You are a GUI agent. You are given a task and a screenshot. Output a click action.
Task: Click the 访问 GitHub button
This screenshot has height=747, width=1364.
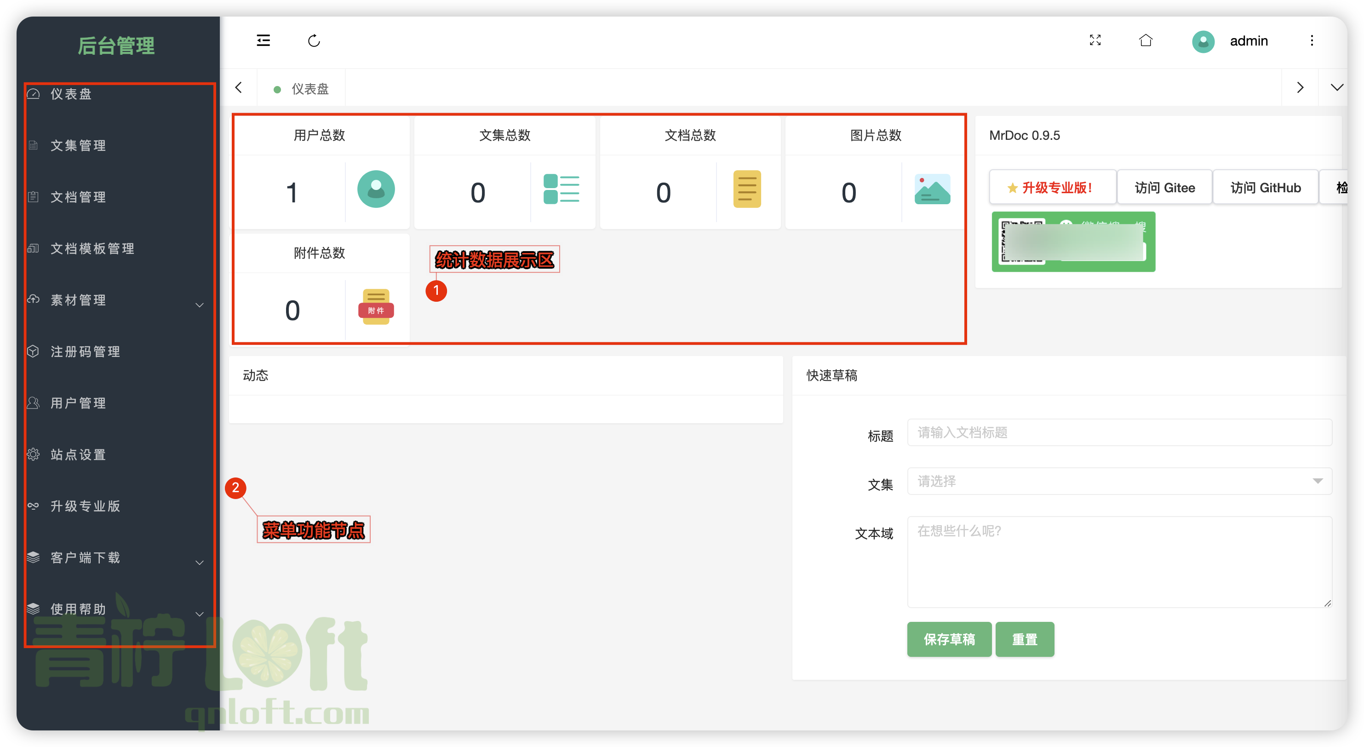click(1266, 187)
